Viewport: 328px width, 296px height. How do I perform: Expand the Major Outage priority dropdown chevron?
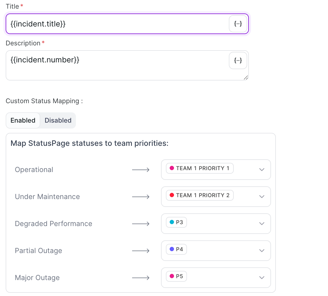(x=262, y=278)
